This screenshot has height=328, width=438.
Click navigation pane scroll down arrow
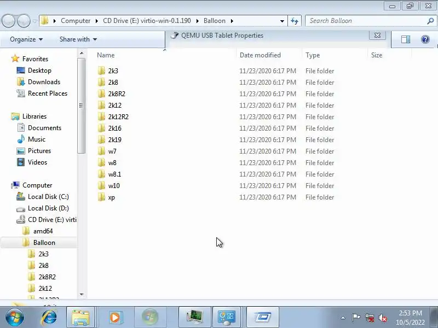point(82,295)
